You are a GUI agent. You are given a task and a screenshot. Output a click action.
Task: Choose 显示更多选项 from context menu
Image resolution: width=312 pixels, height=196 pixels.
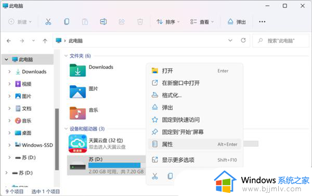[x=195, y=160]
